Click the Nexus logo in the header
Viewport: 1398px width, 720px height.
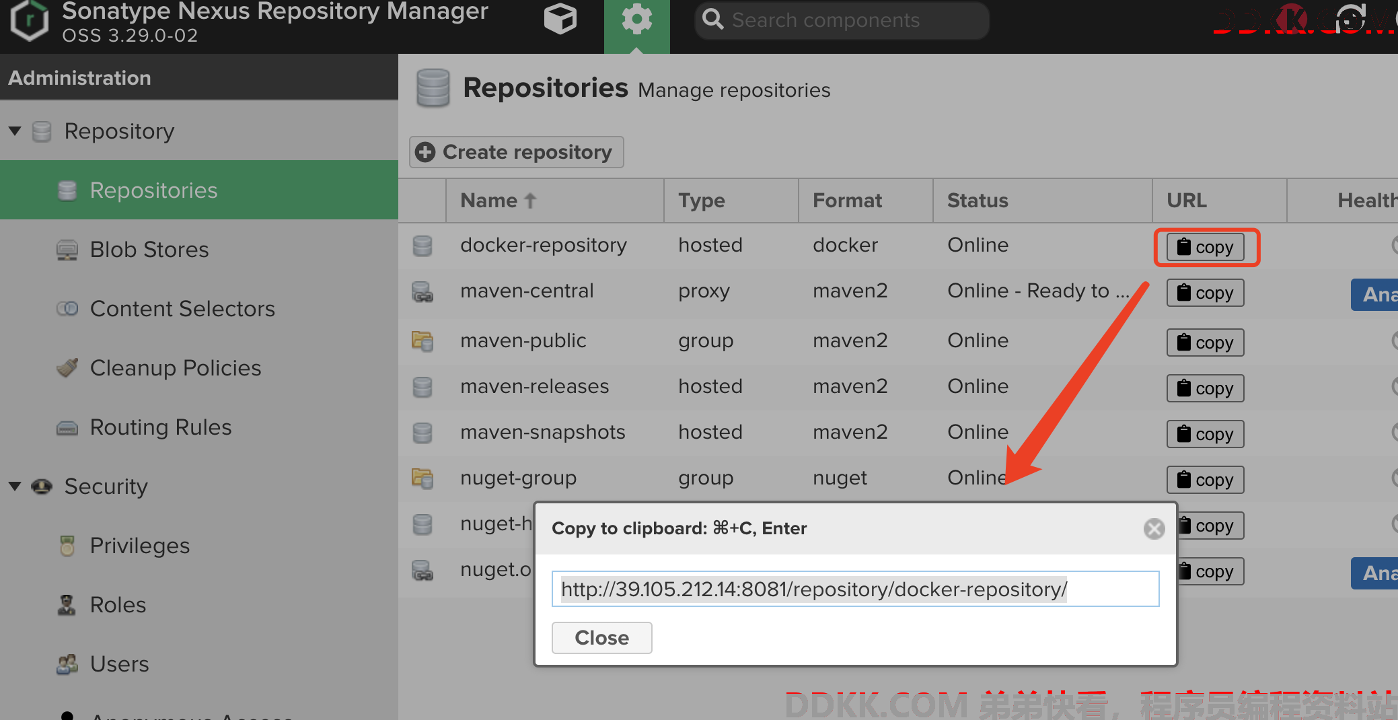30,20
